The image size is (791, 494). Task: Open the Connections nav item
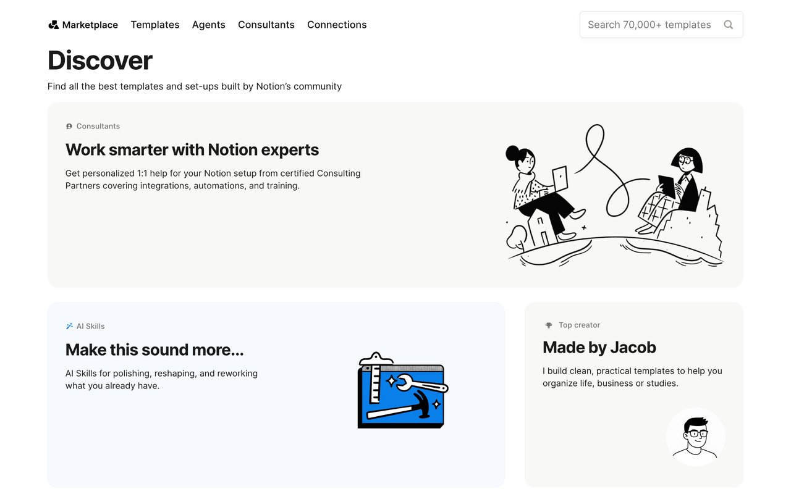tap(337, 25)
